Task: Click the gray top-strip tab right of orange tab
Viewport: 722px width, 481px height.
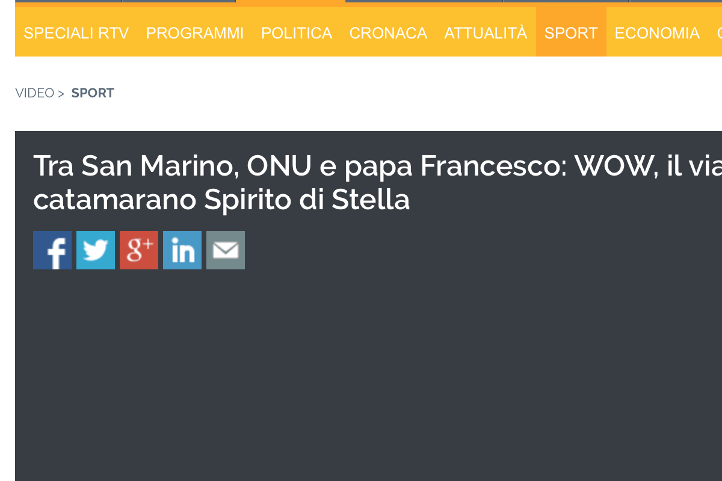Action: point(424,1)
